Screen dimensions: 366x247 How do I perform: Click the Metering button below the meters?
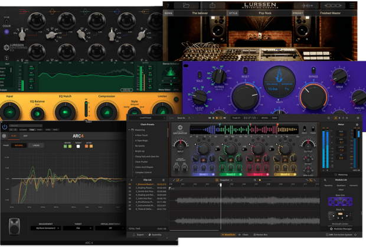coord(341,175)
